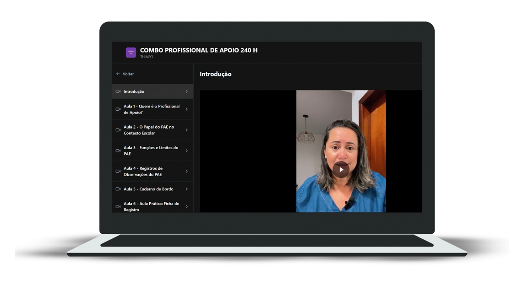Viewport: 529px width, 307px height.
Task: Click the video icon next to Aula 6
Action: coord(118,206)
